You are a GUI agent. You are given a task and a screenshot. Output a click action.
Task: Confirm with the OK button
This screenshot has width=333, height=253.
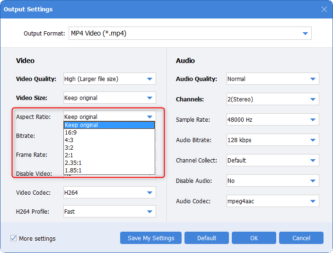[x=254, y=238]
